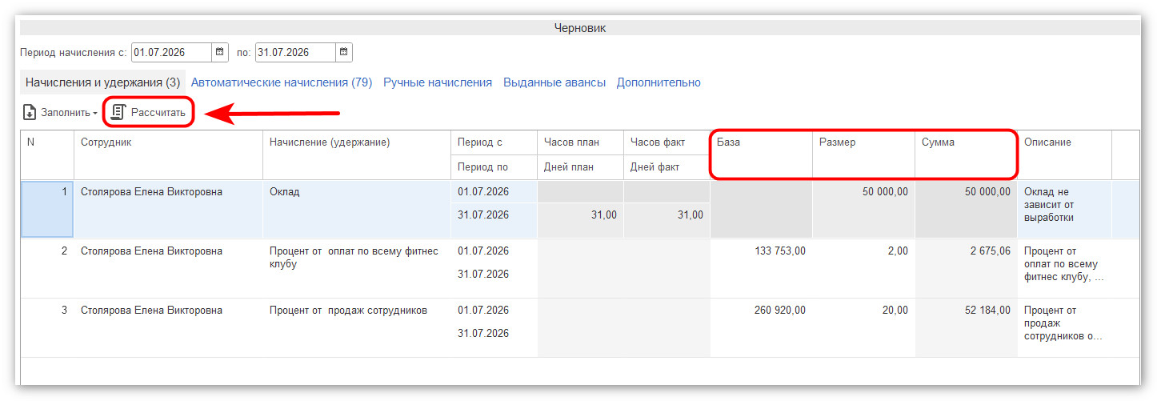The height and width of the screenshot is (401, 1157).
Task: Select row number 1 cell
Action: pyautogui.click(x=47, y=209)
